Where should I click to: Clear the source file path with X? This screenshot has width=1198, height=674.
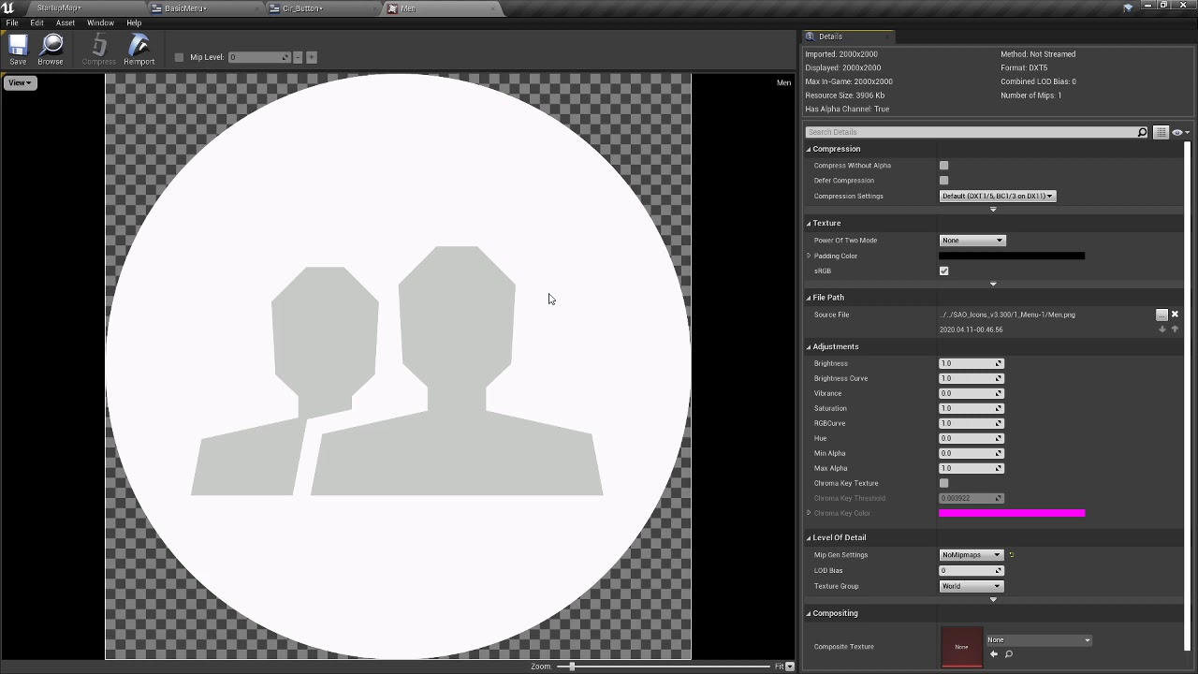[1175, 315]
